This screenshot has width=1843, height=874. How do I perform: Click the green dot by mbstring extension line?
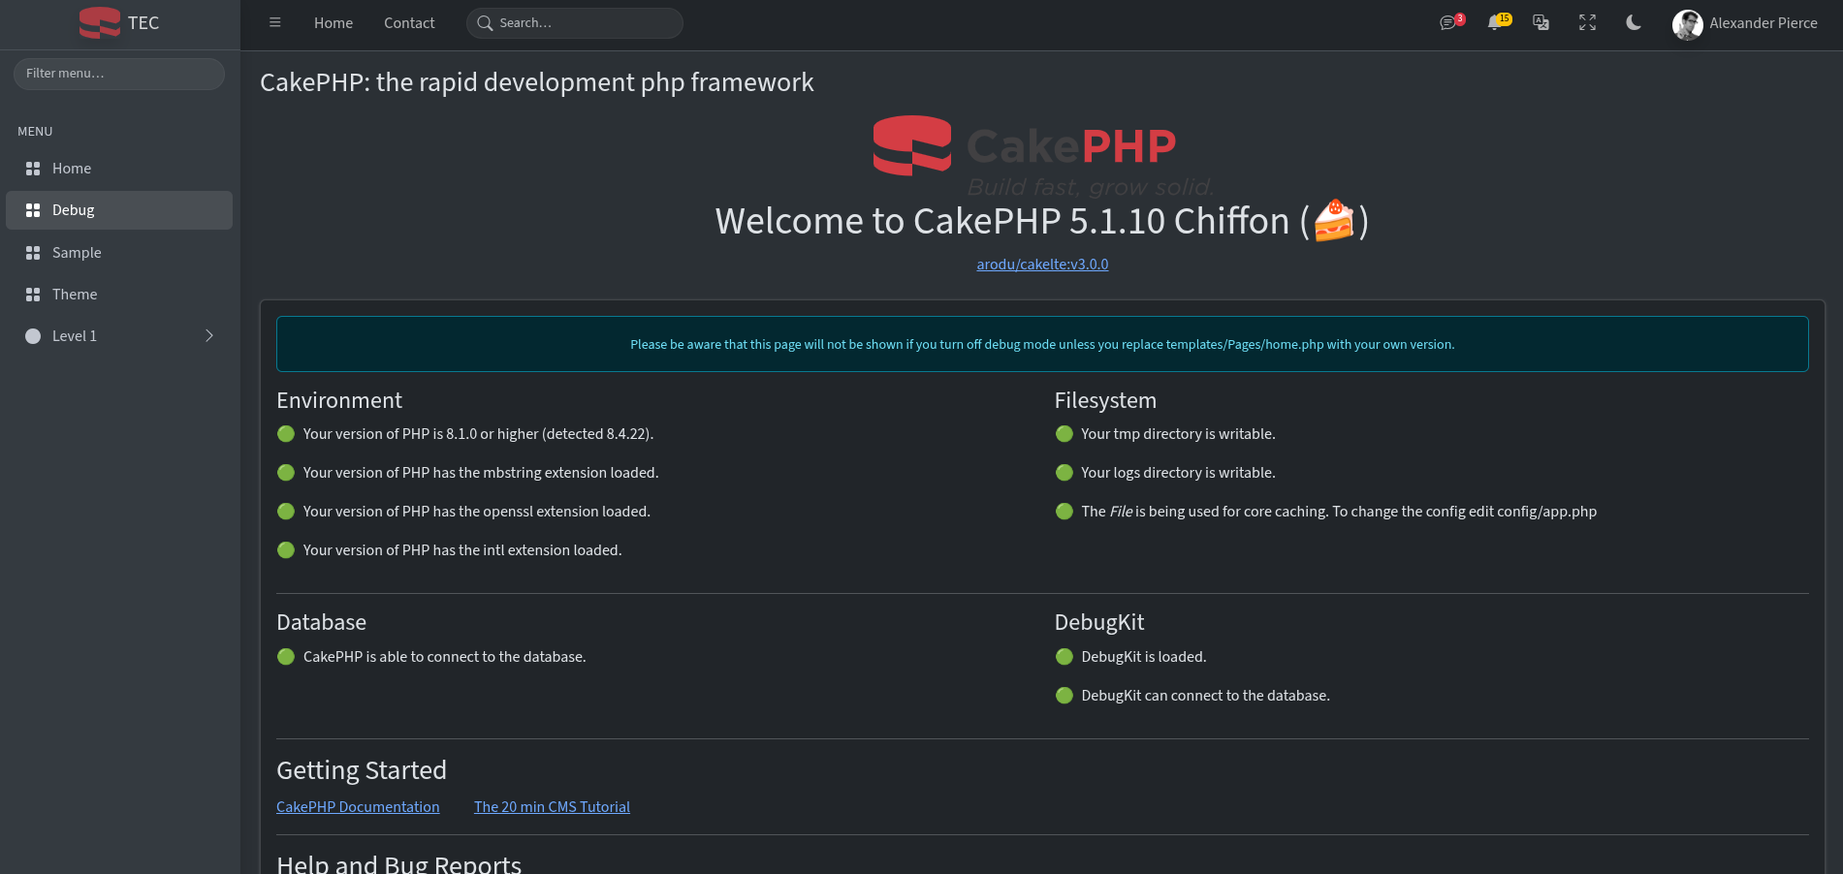[x=286, y=473]
